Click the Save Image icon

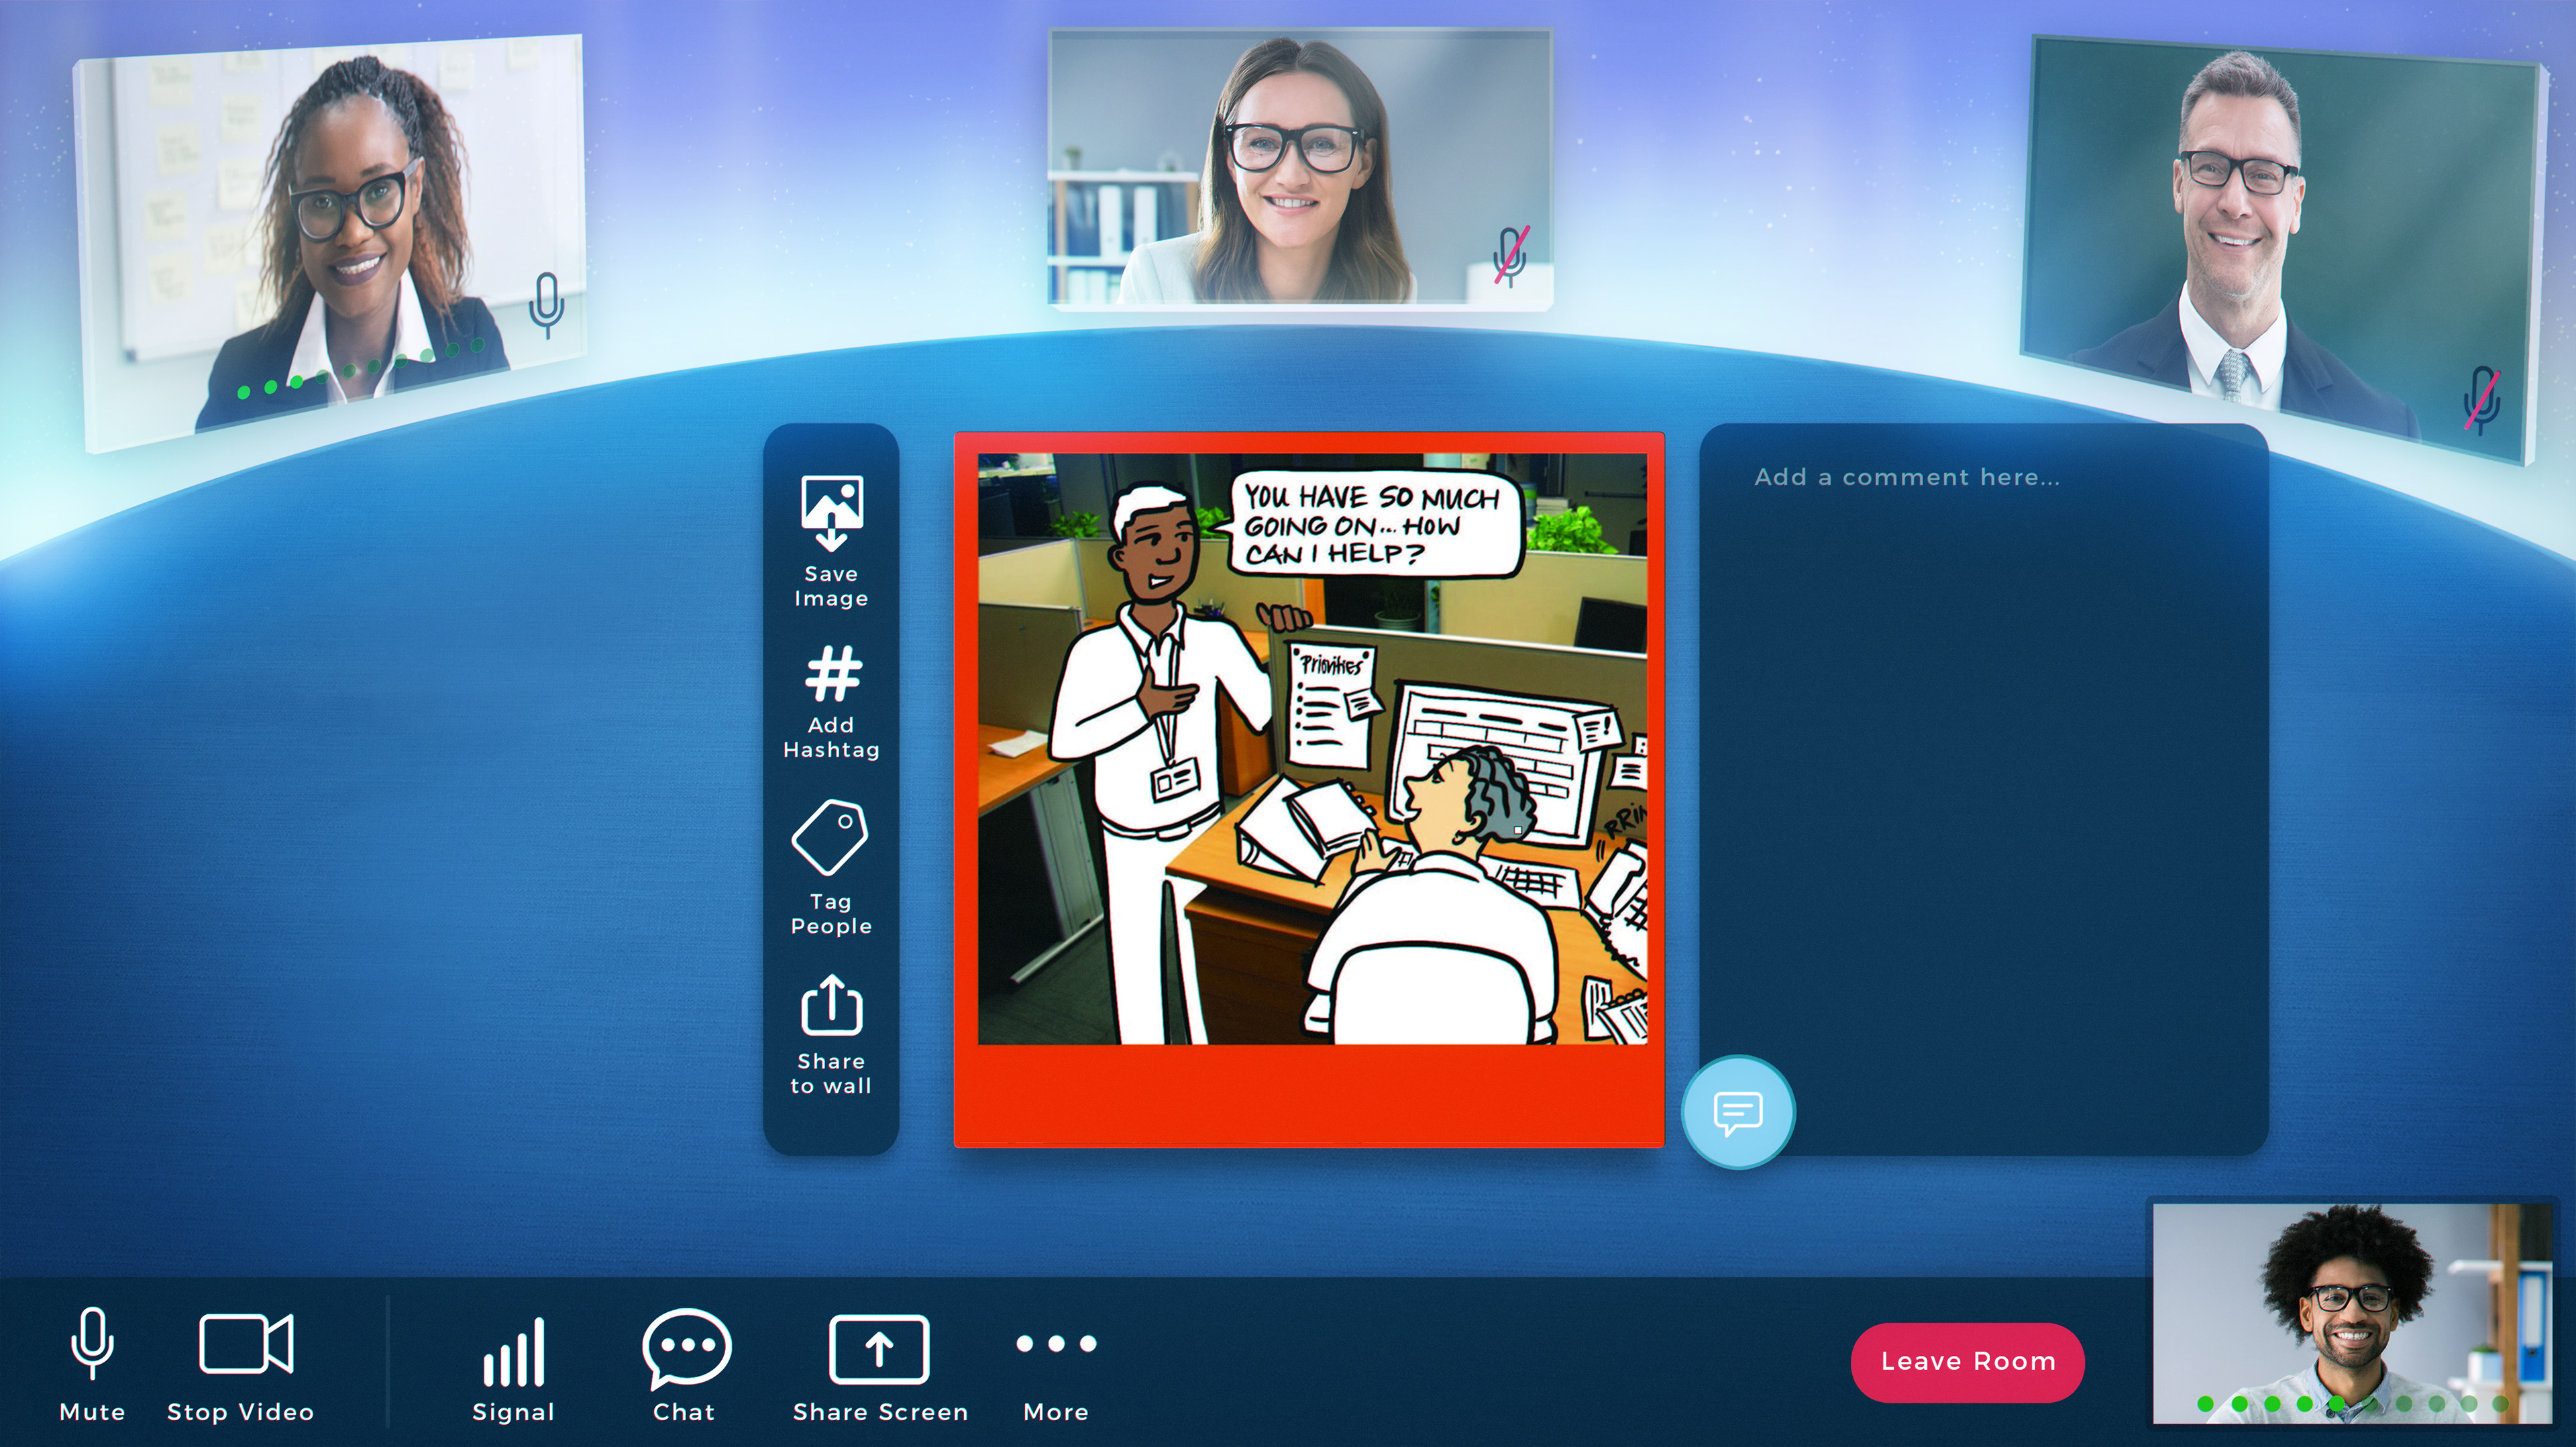(831, 513)
